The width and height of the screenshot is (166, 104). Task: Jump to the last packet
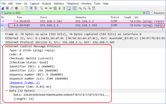pyautogui.click(x=64, y=8)
